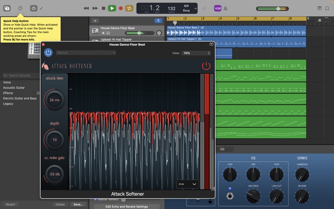Click the EQ MID knob
The height and width of the screenshot is (209, 334).
253,174
